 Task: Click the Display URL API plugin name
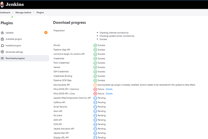pos(61,137)
